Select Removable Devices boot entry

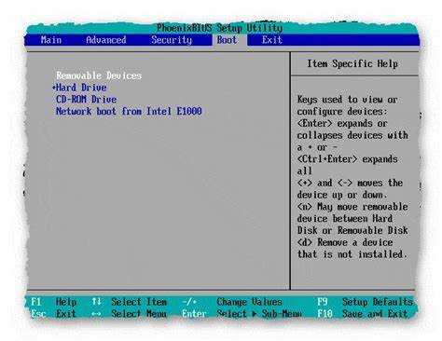[99, 75]
